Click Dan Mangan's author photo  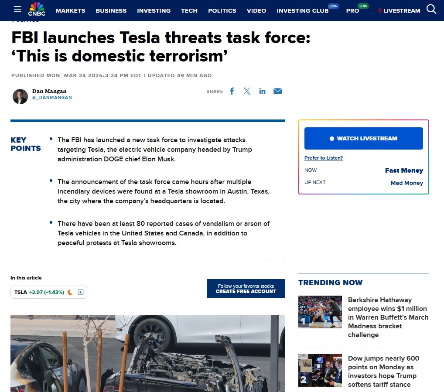[20, 96]
